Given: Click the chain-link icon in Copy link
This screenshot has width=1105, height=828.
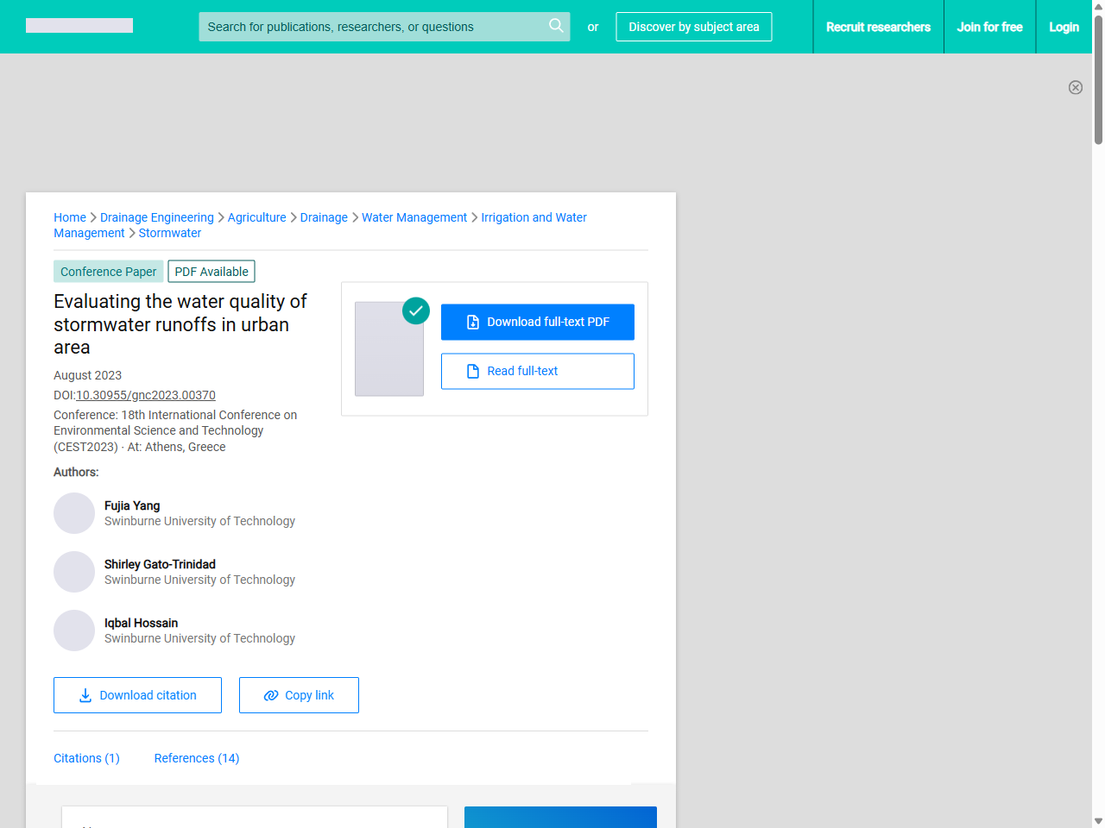Looking at the screenshot, I should pos(271,695).
